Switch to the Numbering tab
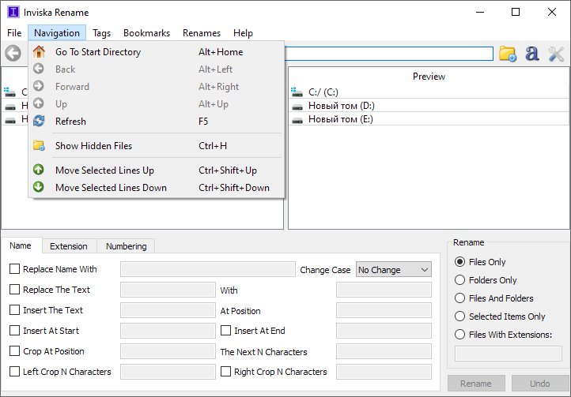The image size is (571, 397). pos(127,246)
